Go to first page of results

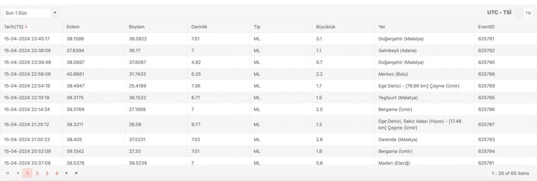point(8,173)
